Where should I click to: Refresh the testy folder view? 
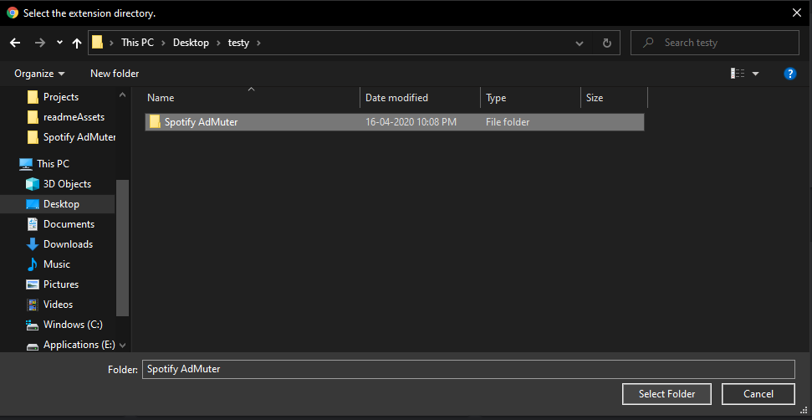(x=607, y=43)
